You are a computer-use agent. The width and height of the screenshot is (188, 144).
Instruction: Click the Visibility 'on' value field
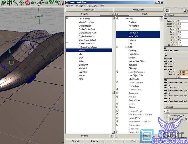click(x=184, y=45)
